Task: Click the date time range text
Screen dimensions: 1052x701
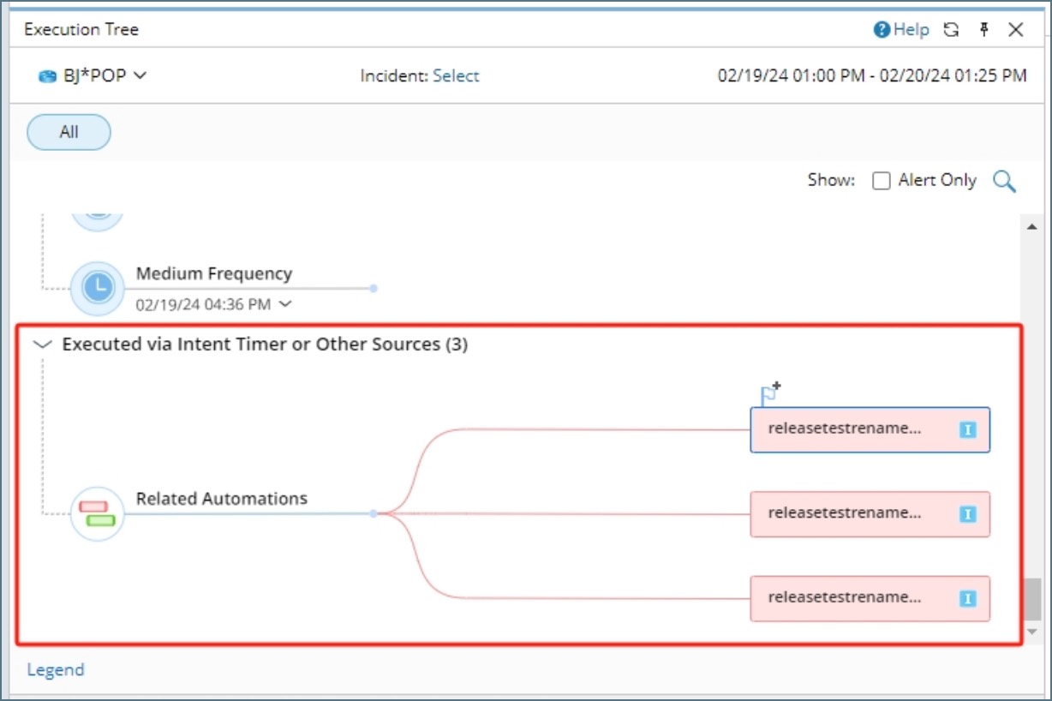Action: (872, 75)
